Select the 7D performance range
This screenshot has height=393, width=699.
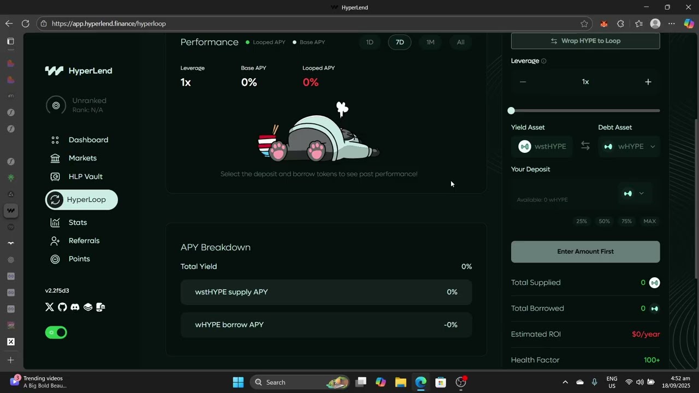(400, 42)
